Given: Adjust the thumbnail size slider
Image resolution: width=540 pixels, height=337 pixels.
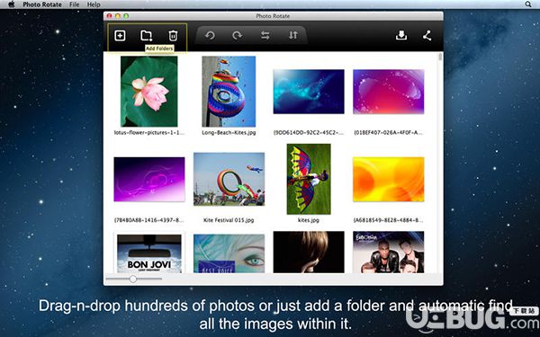Looking at the screenshot, I should click(x=133, y=279).
